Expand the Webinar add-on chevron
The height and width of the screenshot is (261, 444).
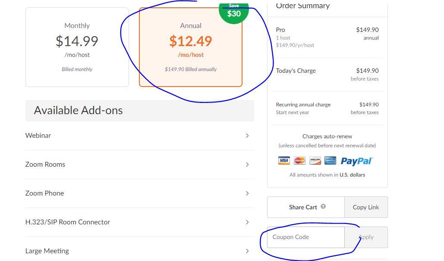247,136
